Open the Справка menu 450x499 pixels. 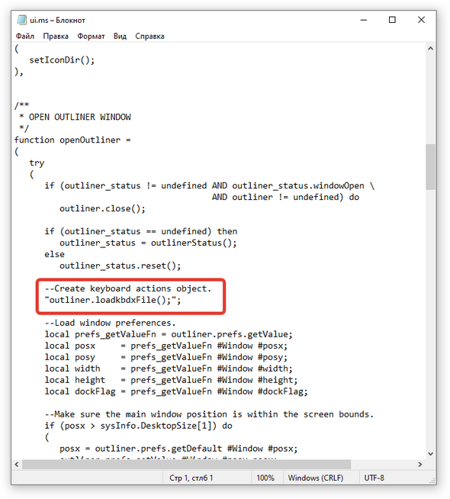pos(149,37)
